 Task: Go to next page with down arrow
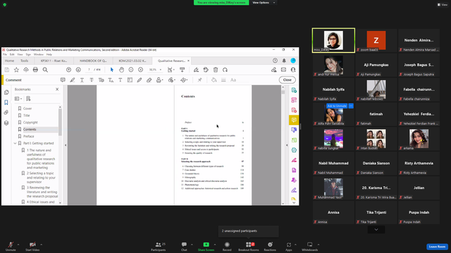[x=78, y=70]
